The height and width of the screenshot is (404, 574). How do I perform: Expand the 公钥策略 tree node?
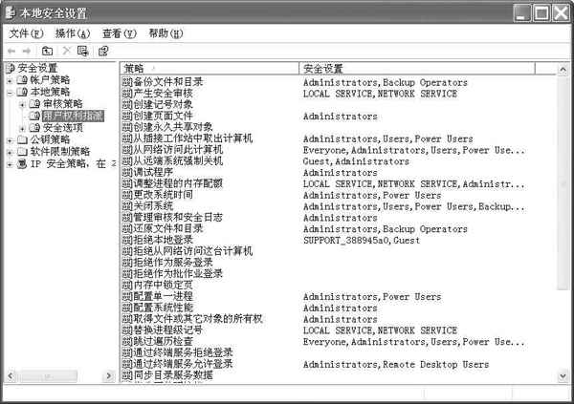click(10, 140)
